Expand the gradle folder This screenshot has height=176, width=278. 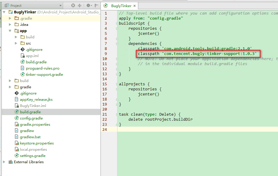pyautogui.click(x=10, y=87)
